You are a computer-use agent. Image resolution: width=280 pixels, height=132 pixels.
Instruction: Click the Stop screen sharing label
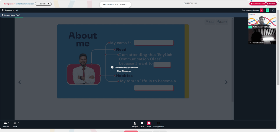pyautogui.click(x=250, y=10)
